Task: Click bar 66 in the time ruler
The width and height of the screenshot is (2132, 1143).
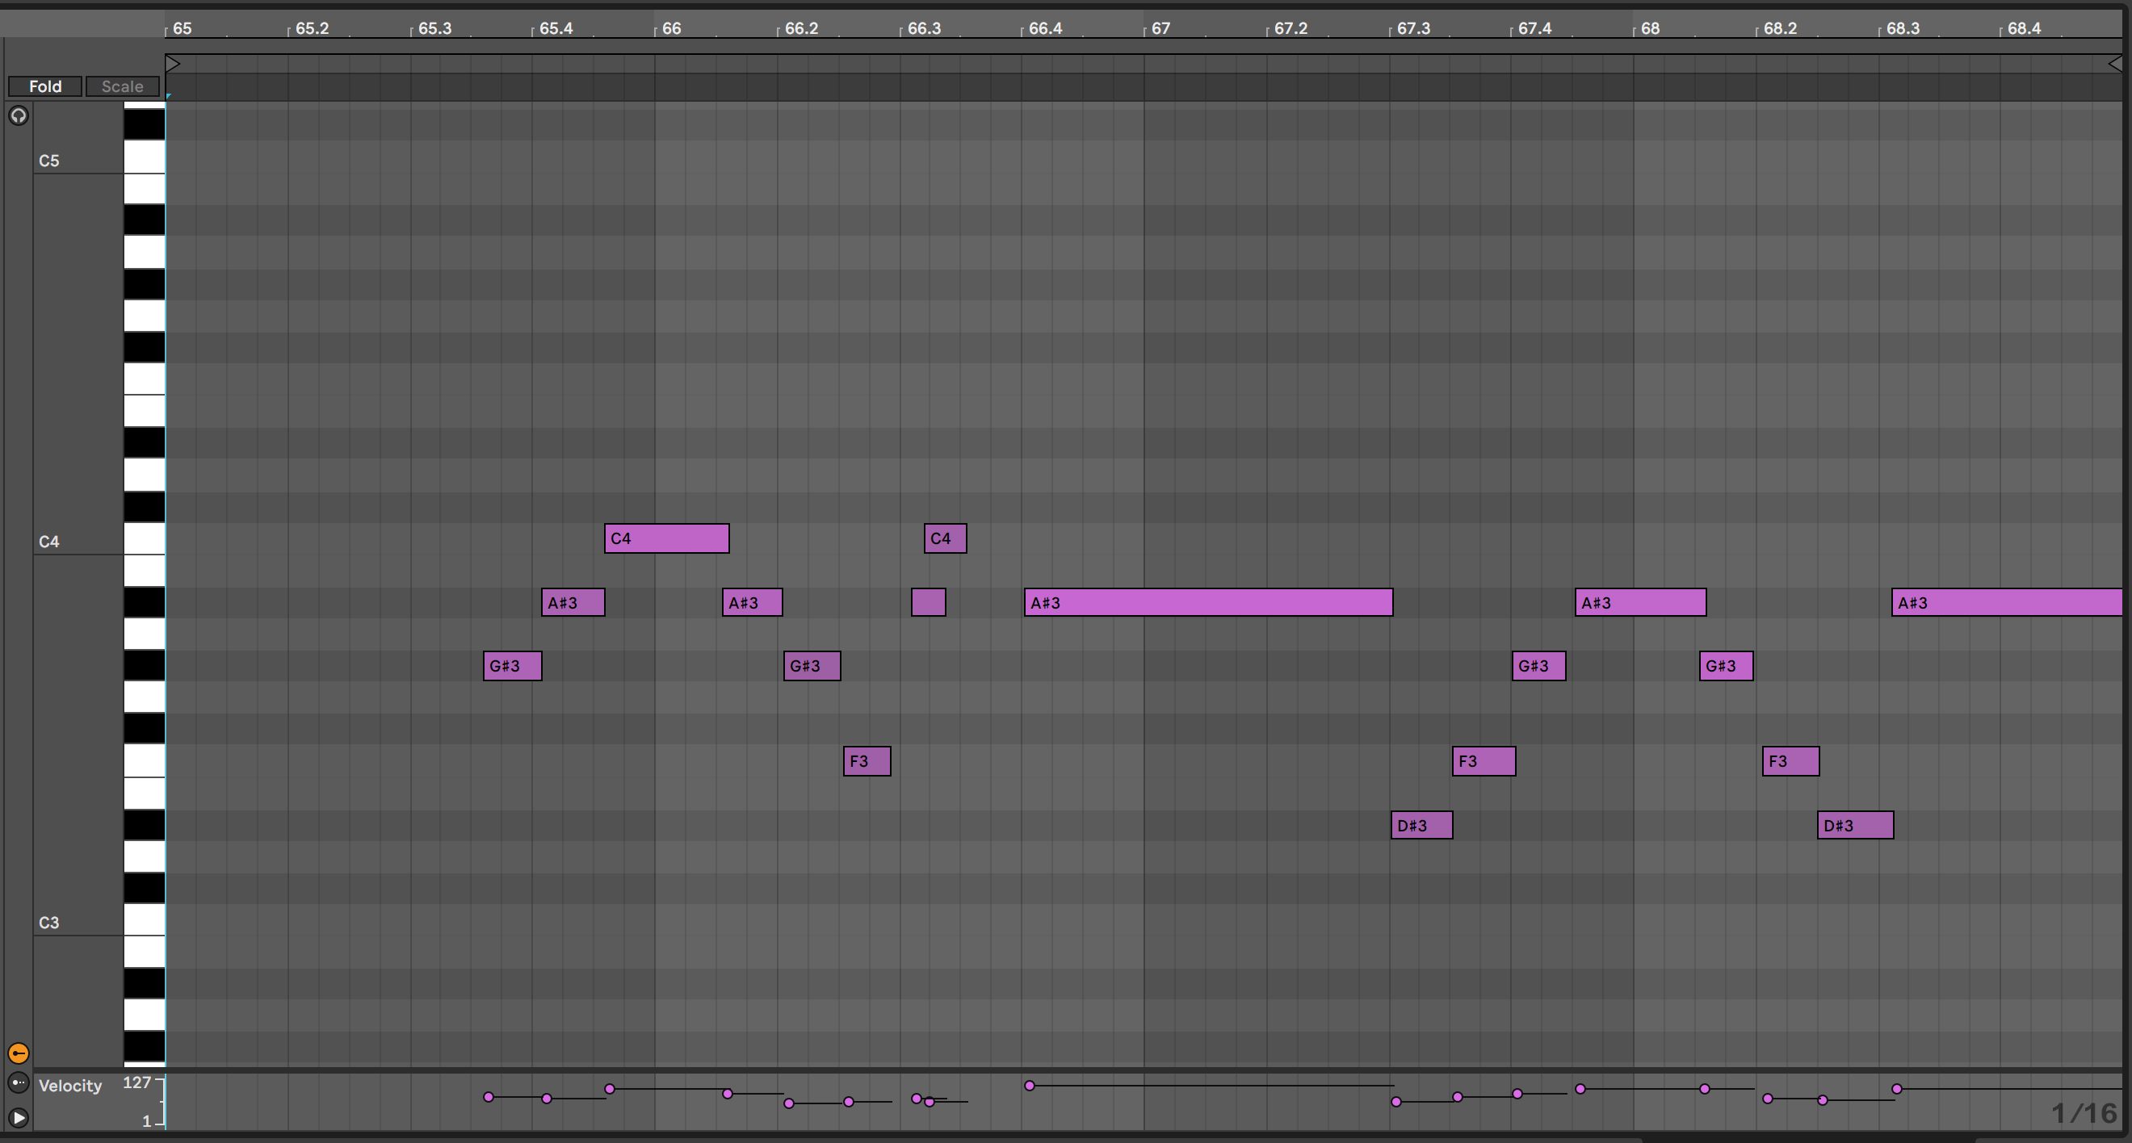Action: [671, 28]
